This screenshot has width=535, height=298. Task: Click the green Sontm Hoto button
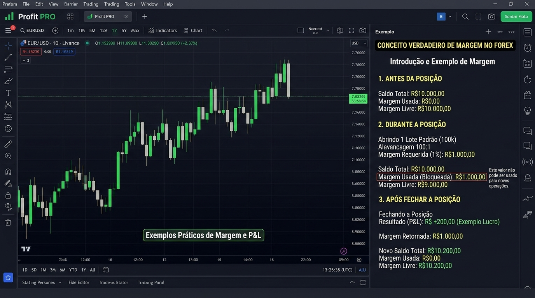pos(516,17)
